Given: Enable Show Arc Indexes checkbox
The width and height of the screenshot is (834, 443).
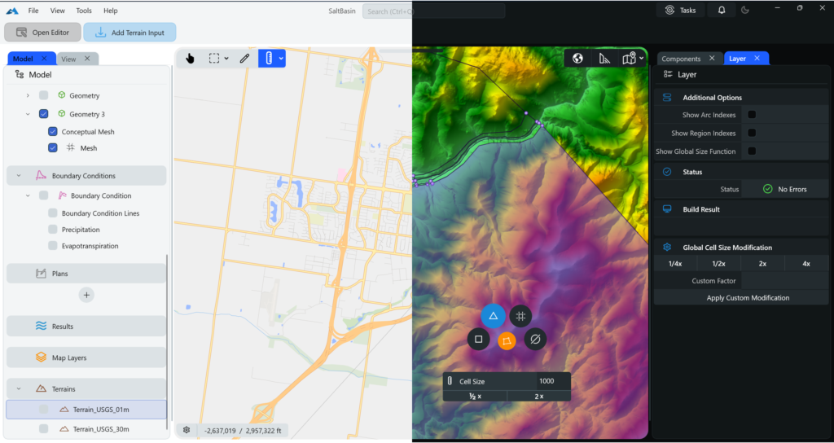Looking at the screenshot, I should tap(752, 115).
